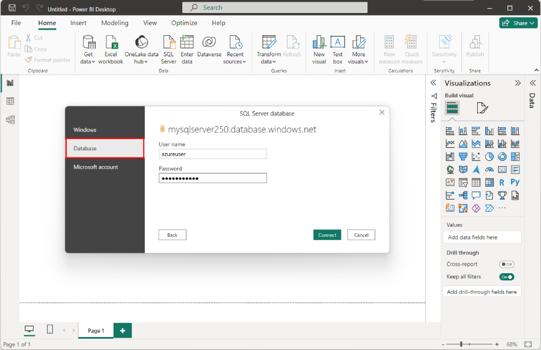Close the SQL Server database dialog
541x350 pixels.
pyautogui.click(x=382, y=112)
